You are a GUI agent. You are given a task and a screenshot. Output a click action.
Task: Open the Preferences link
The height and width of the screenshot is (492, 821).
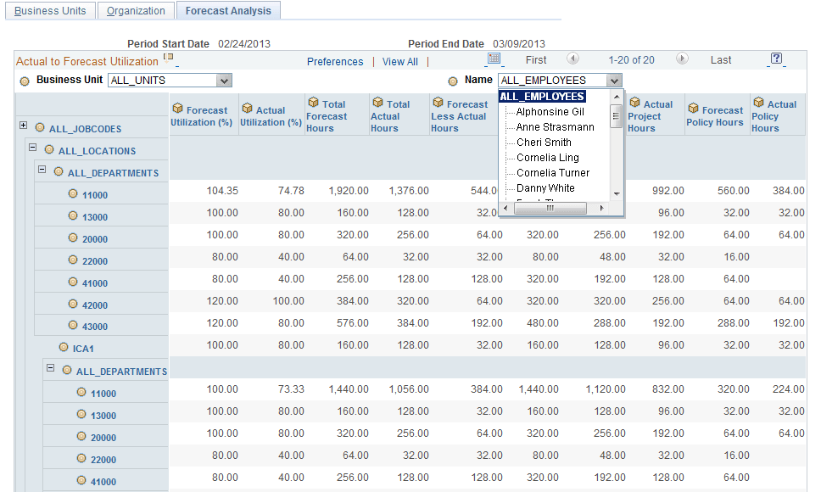coord(335,61)
